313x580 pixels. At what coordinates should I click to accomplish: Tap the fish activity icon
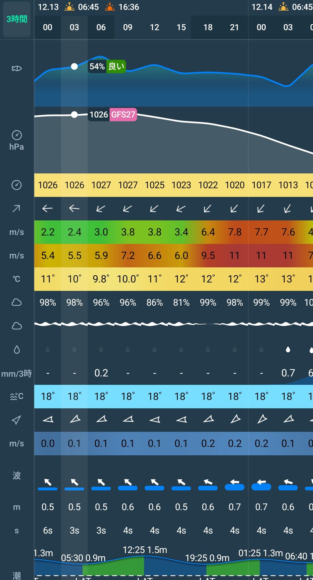[x=17, y=68]
